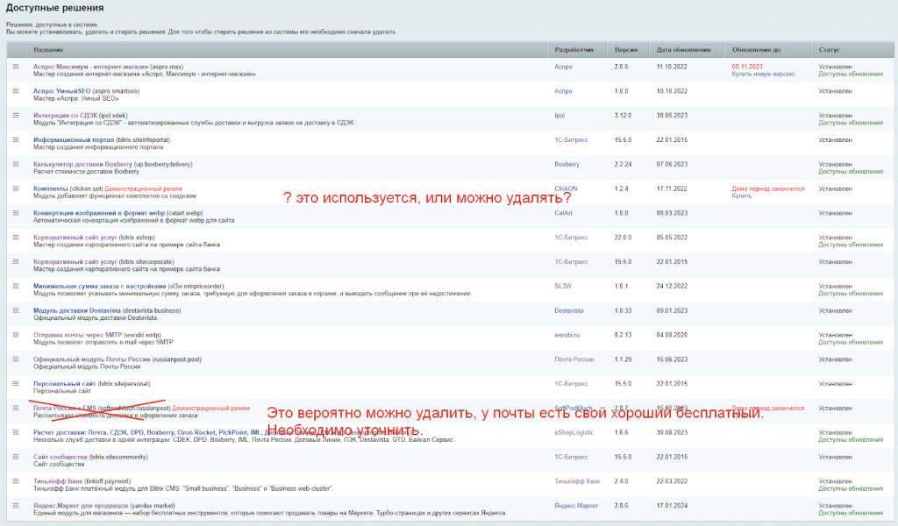Screen dimensions: 898x526
Task: Open developer link ClickON
Action: 566,188
